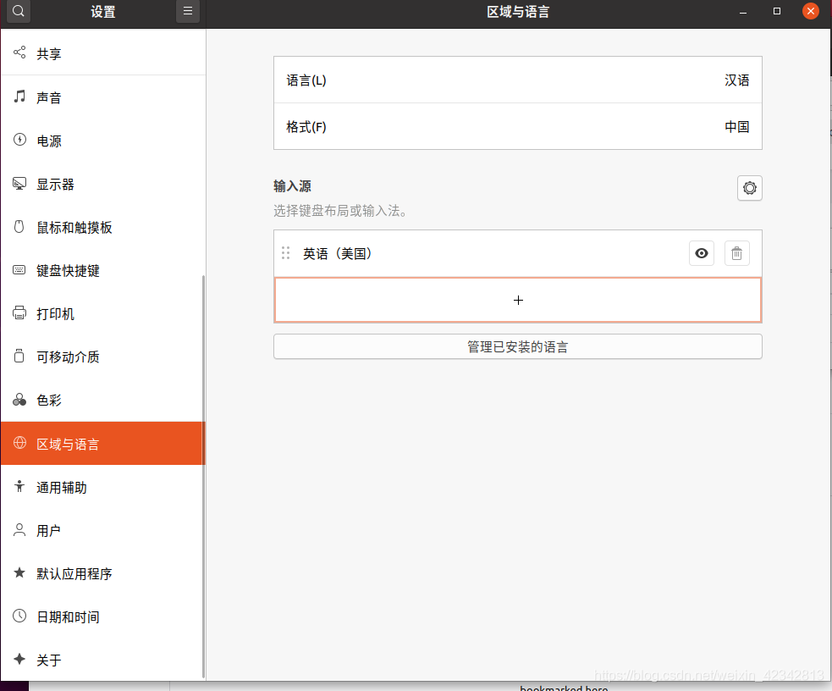832x691 pixels.
Task: Open 通用辅助 settings
Action: coord(103,487)
